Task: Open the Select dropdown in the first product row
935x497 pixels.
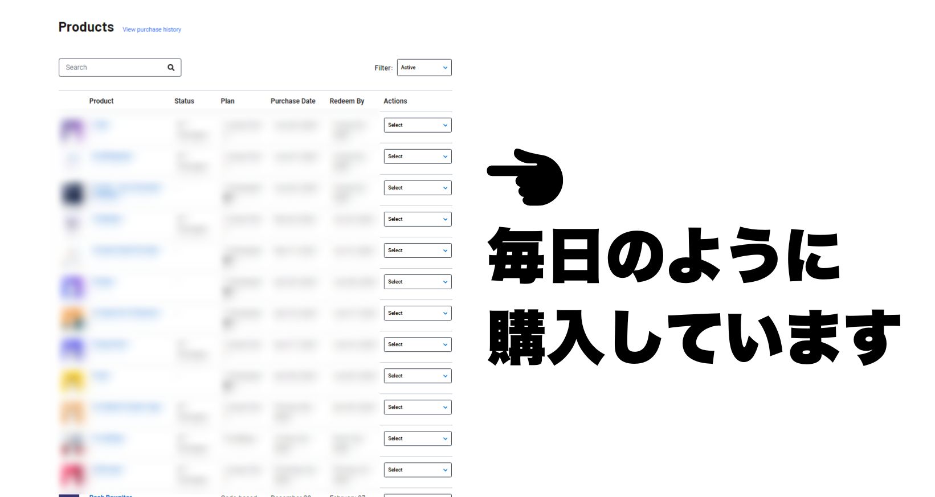Action: click(417, 125)
